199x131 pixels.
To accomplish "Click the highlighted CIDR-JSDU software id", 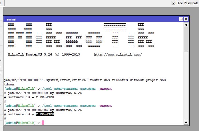I will click(45, 114).
